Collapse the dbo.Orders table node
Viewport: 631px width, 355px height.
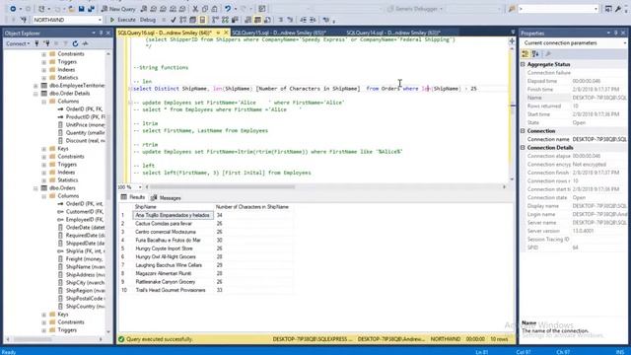35,188
